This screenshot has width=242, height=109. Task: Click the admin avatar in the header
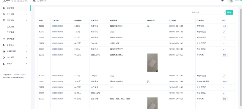tap(230, 1)
